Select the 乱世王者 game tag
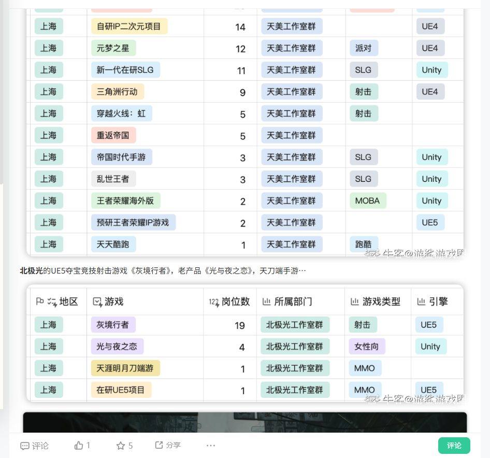Image resolution: width=490 pixels, height=458 pixels. [x=113, y=179]
